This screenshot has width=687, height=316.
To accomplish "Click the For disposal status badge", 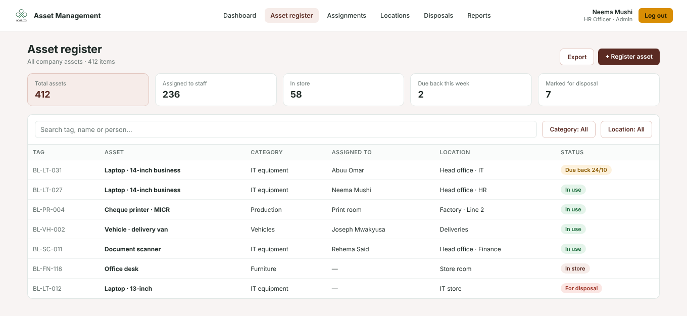I will tap(581, 289).
